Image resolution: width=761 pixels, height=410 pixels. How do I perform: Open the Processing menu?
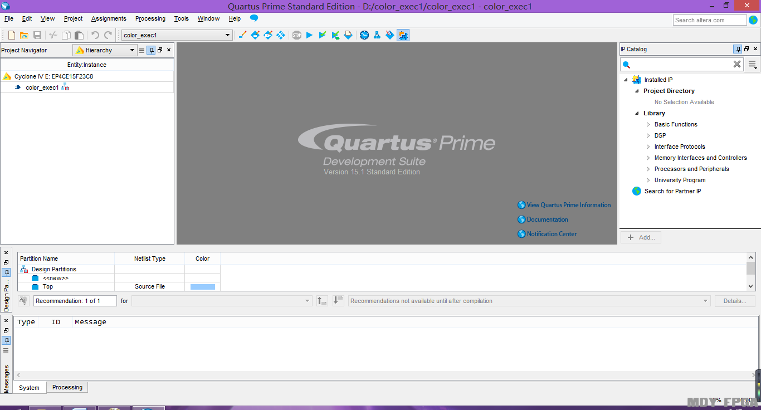click(x=150, y=18)
